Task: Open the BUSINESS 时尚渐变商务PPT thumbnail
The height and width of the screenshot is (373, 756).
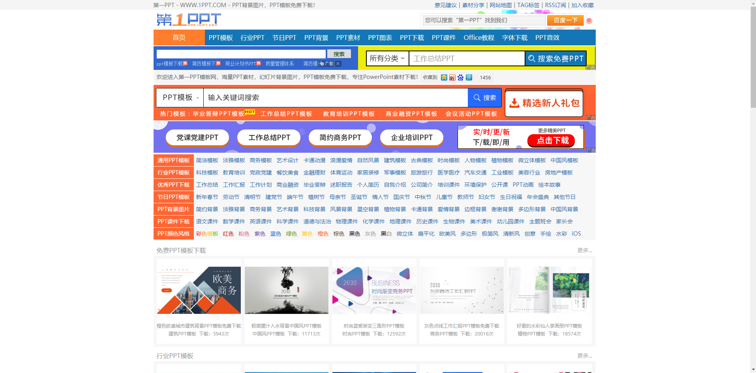Action: tap(374, 290)
